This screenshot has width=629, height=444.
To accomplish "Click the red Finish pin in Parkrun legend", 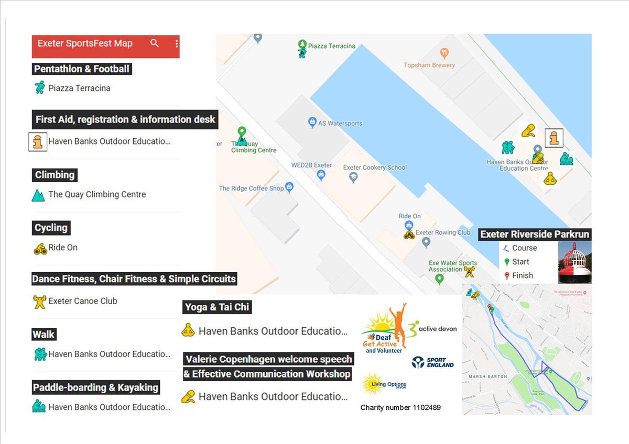I will pyautogui.click(x=506, y=275).
